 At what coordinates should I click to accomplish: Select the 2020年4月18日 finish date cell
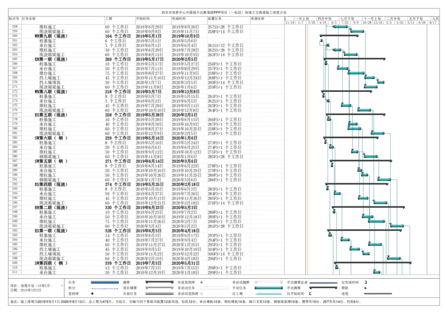coord(185,230)
